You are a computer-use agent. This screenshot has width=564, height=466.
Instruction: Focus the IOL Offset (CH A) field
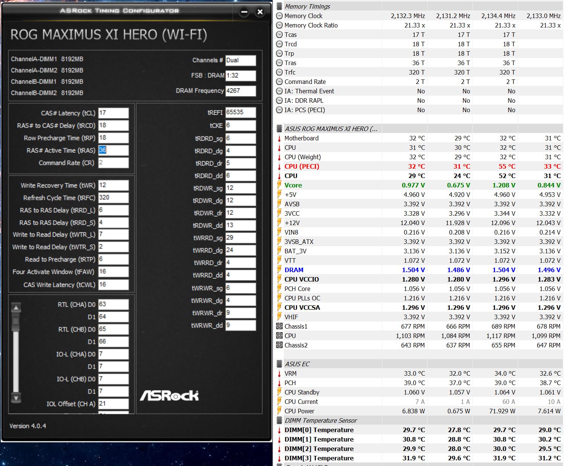(113, 404)
